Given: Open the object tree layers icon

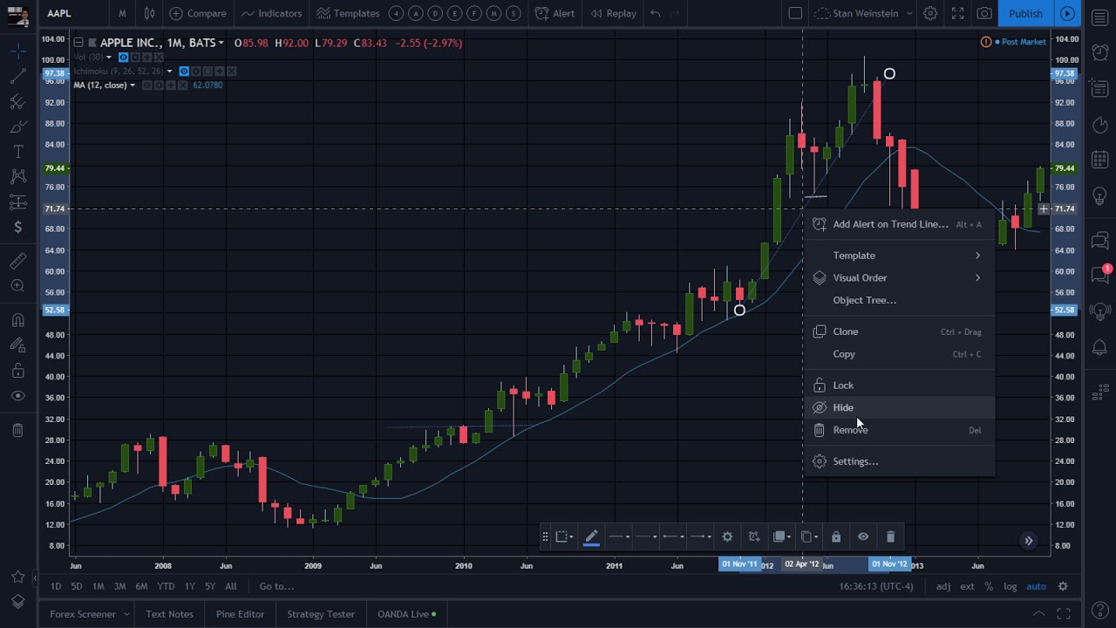Looking at the screenshot, I should [17, 602].
